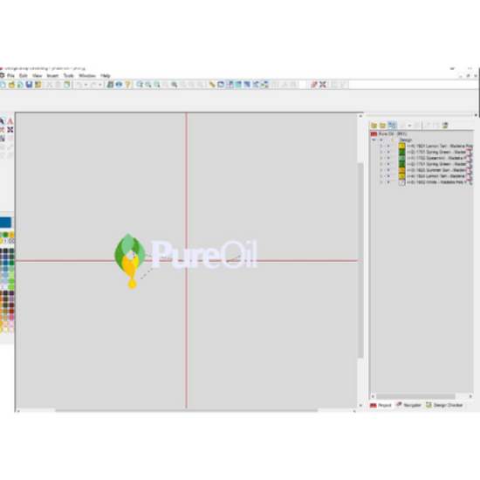Open the Redo history dropdown arrow
The height and width of the screenshot is (480, 480).
pos(100,85)
